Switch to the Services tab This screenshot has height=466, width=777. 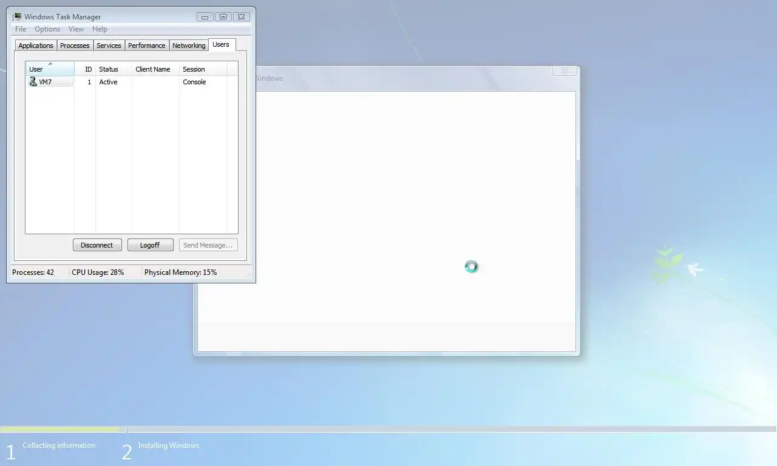click(109, 46)
